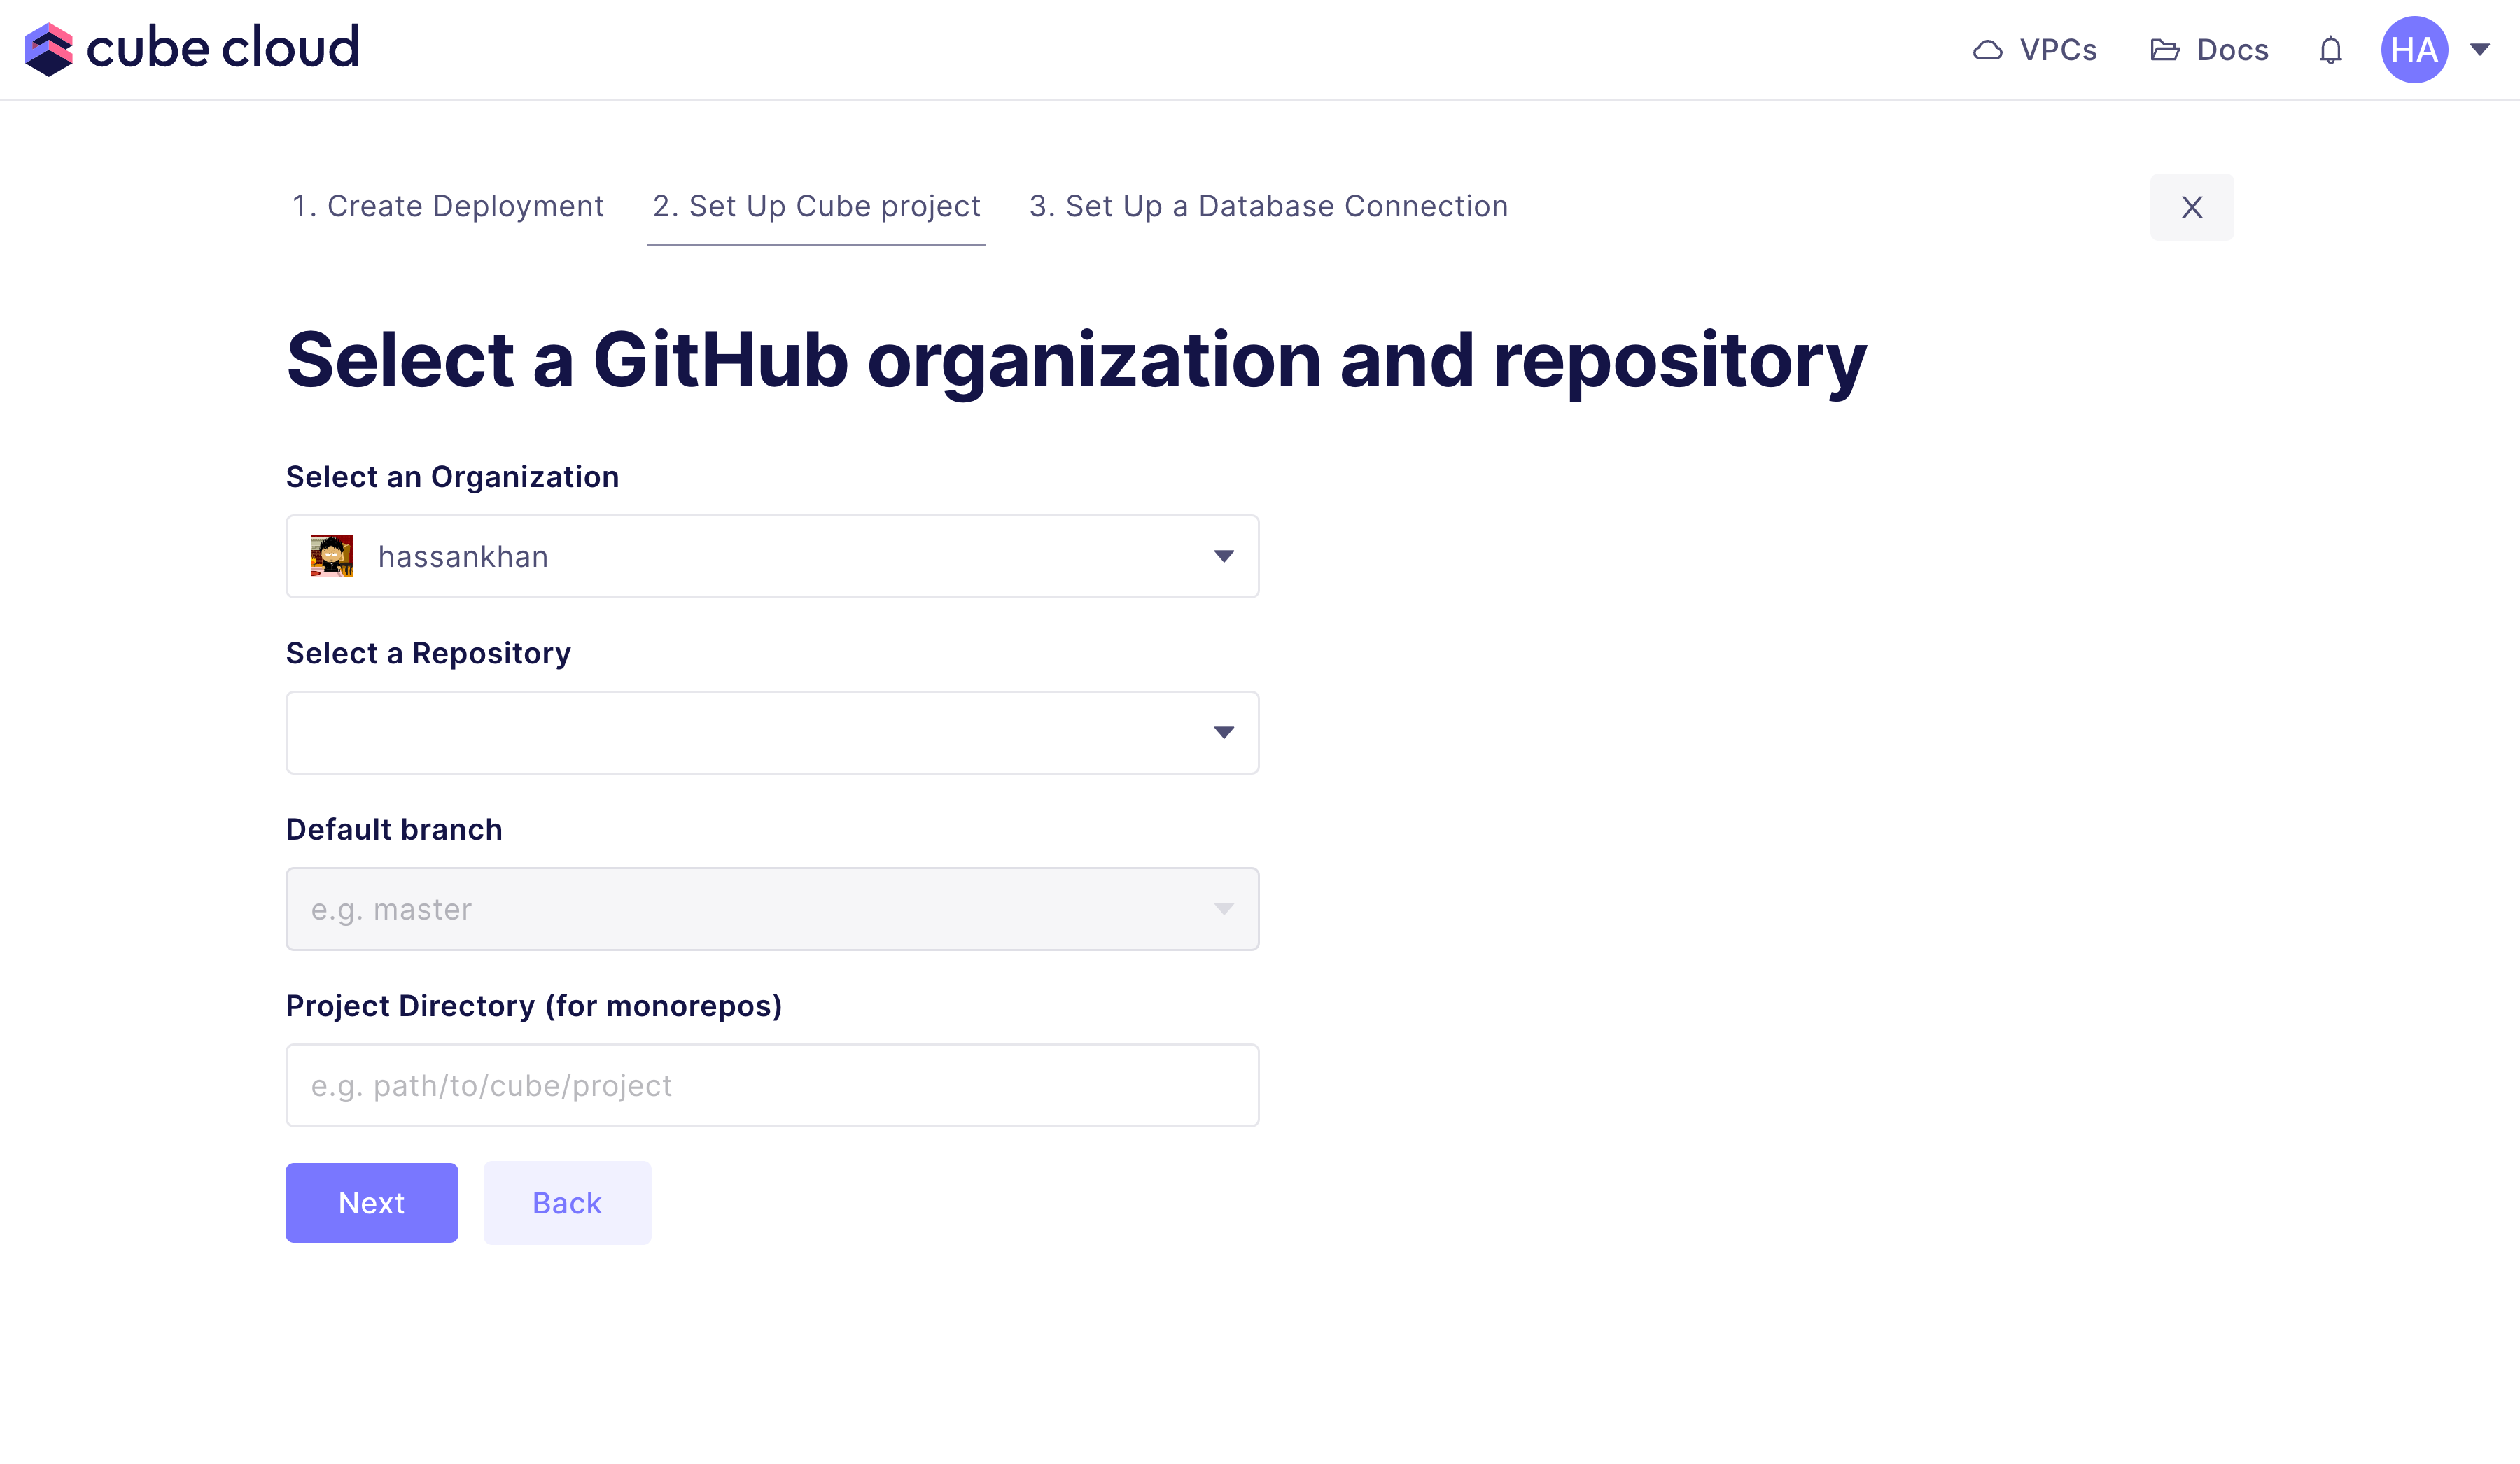Close the setup wizard with the X
This screenshot has height=1464, width=2520.
[x=2191, y=207]
